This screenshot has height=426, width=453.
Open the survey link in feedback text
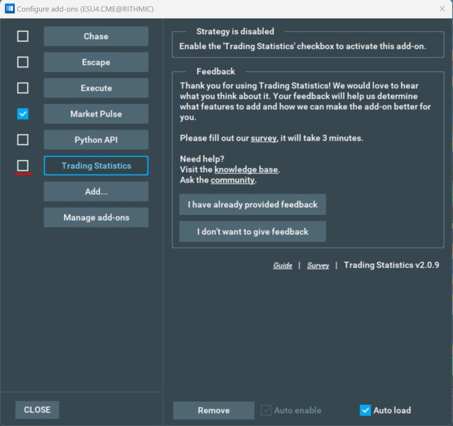264,138
